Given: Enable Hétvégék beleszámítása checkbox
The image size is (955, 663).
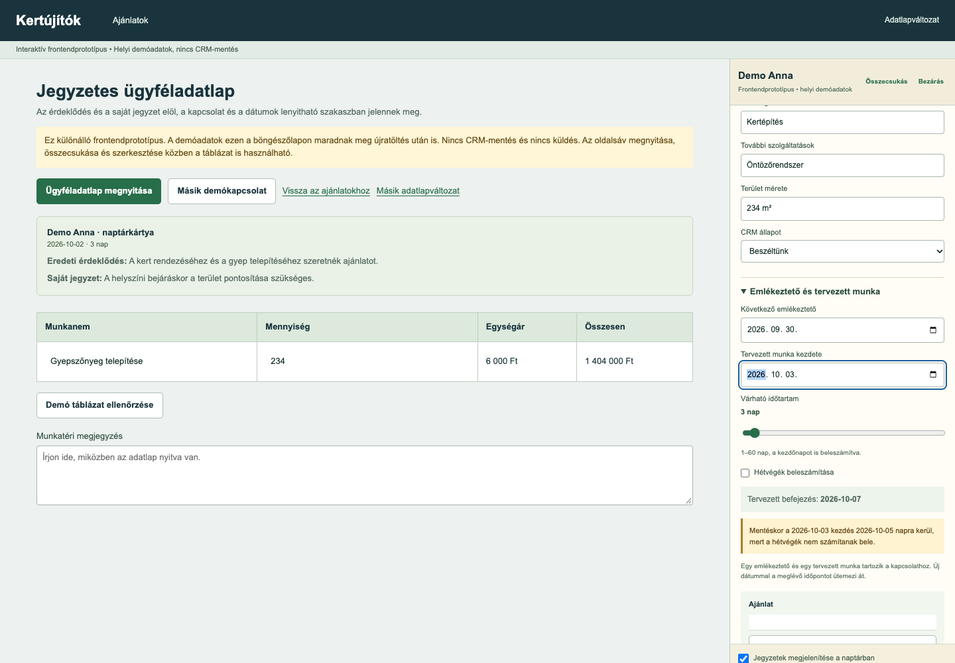Looking at the screenshot, I should click(745, 473).
